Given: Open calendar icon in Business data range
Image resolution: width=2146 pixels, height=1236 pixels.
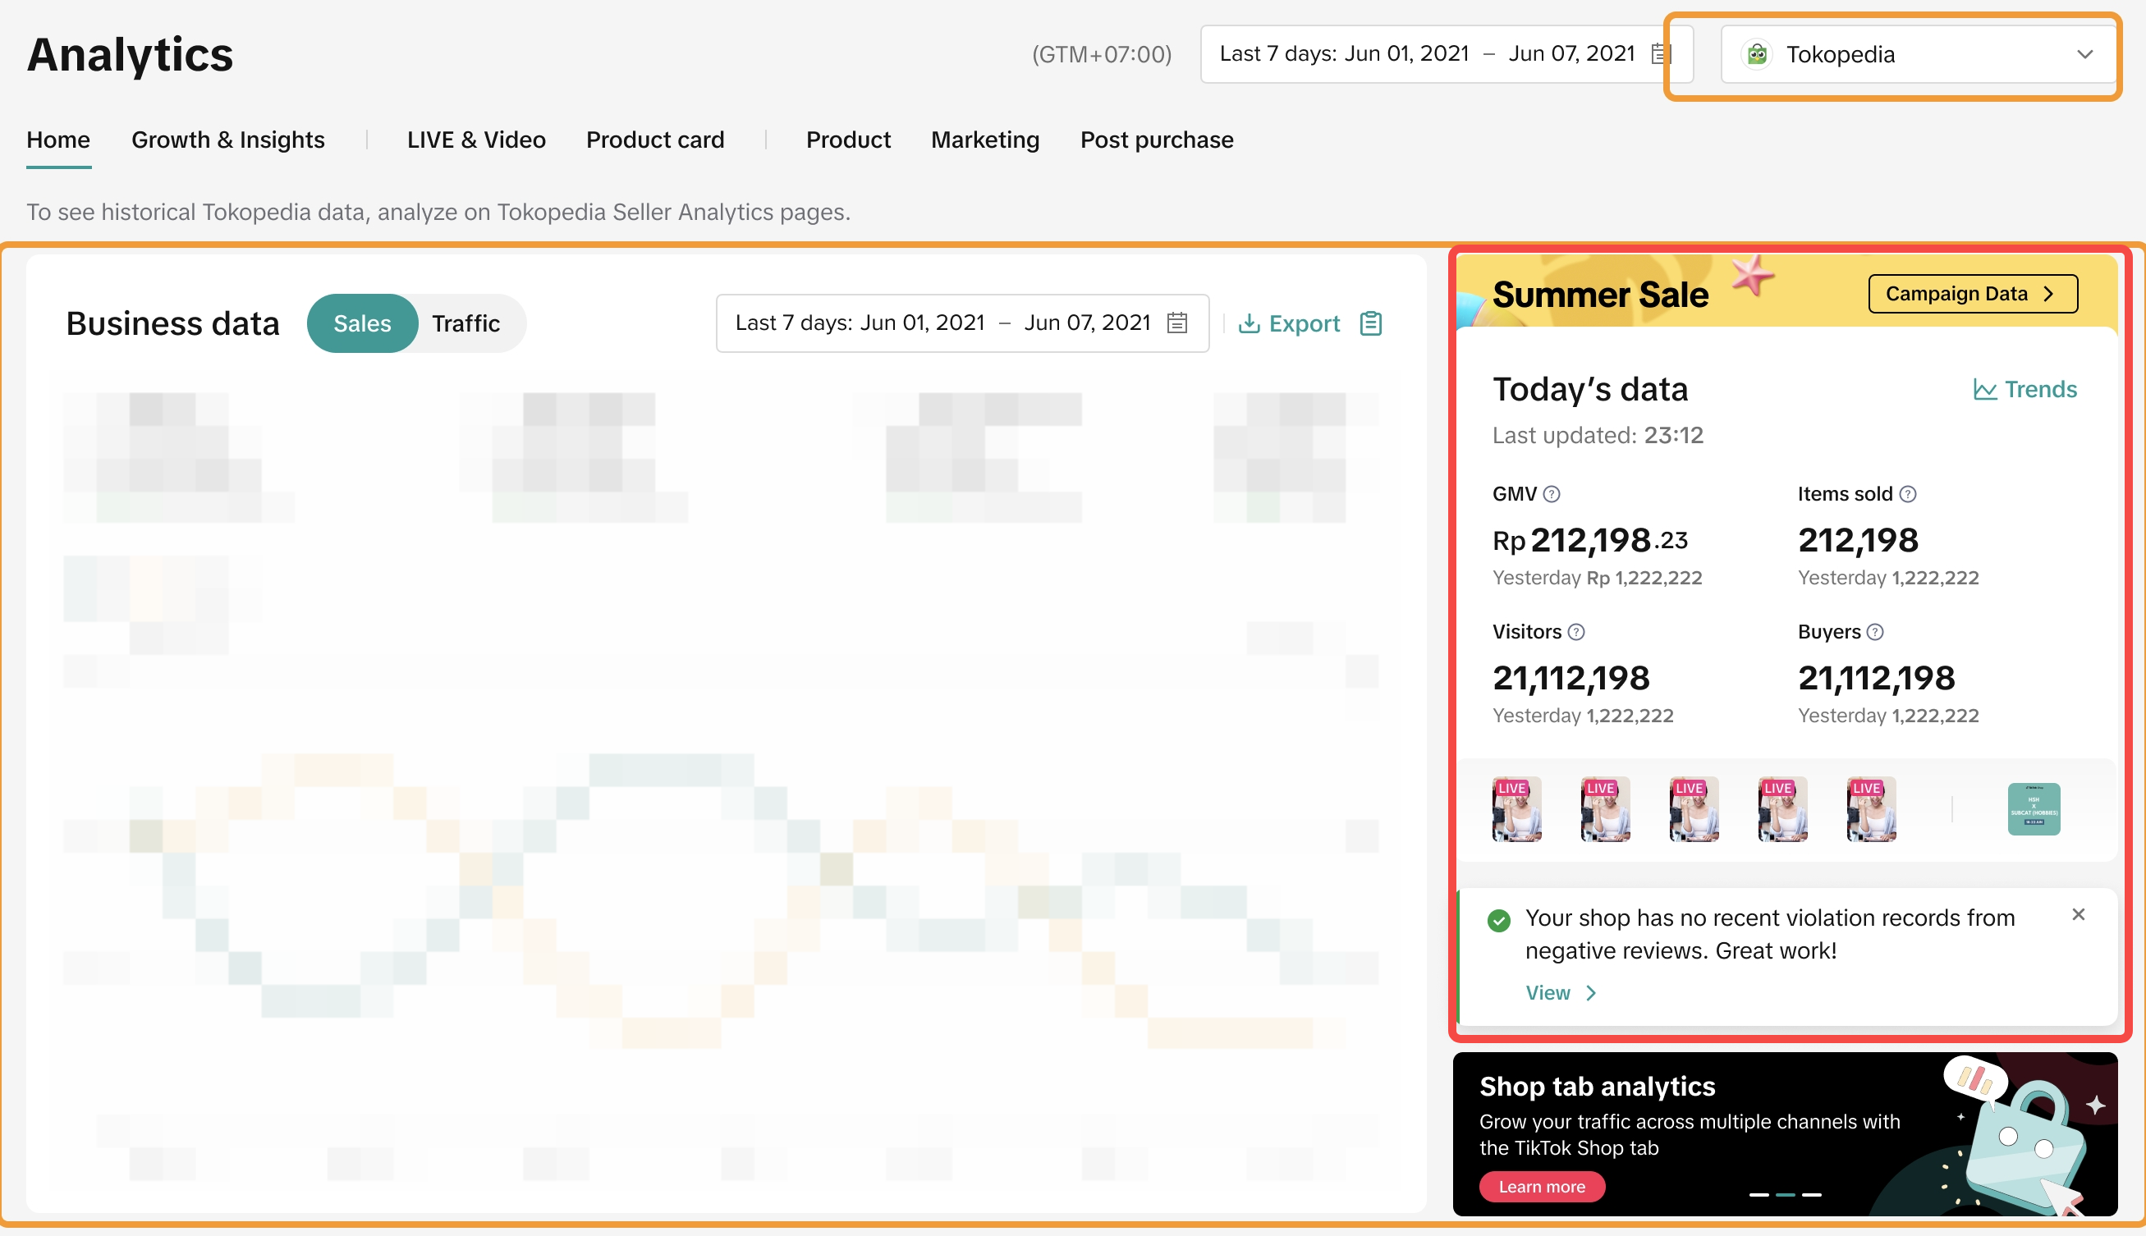Looking at the screenshot, I should pyautogui.click(x=1176, y=323).
